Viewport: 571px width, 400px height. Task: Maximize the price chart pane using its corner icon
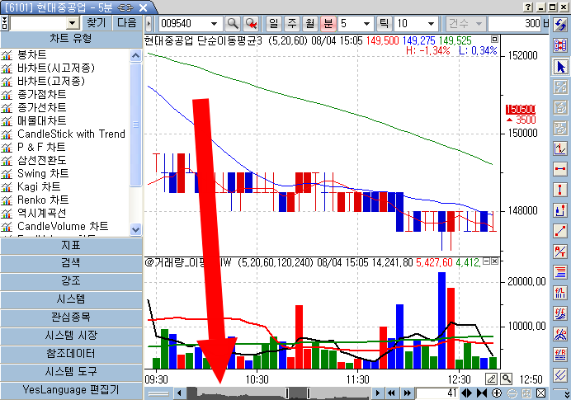click(493, 40)
